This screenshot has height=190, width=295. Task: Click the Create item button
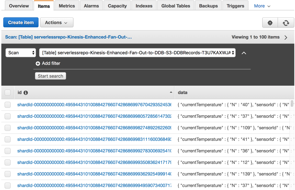pos(21,22)
